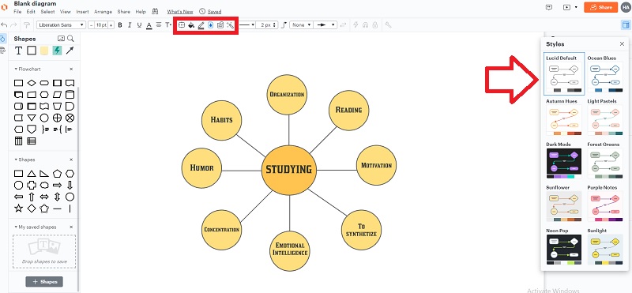
Task: Open the Select menu
Action: (x=47, y=12)
